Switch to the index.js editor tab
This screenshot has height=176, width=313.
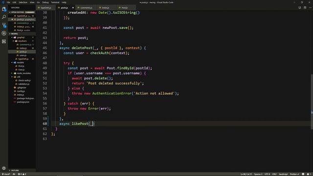pyautogui.click(x=106, y=8)
